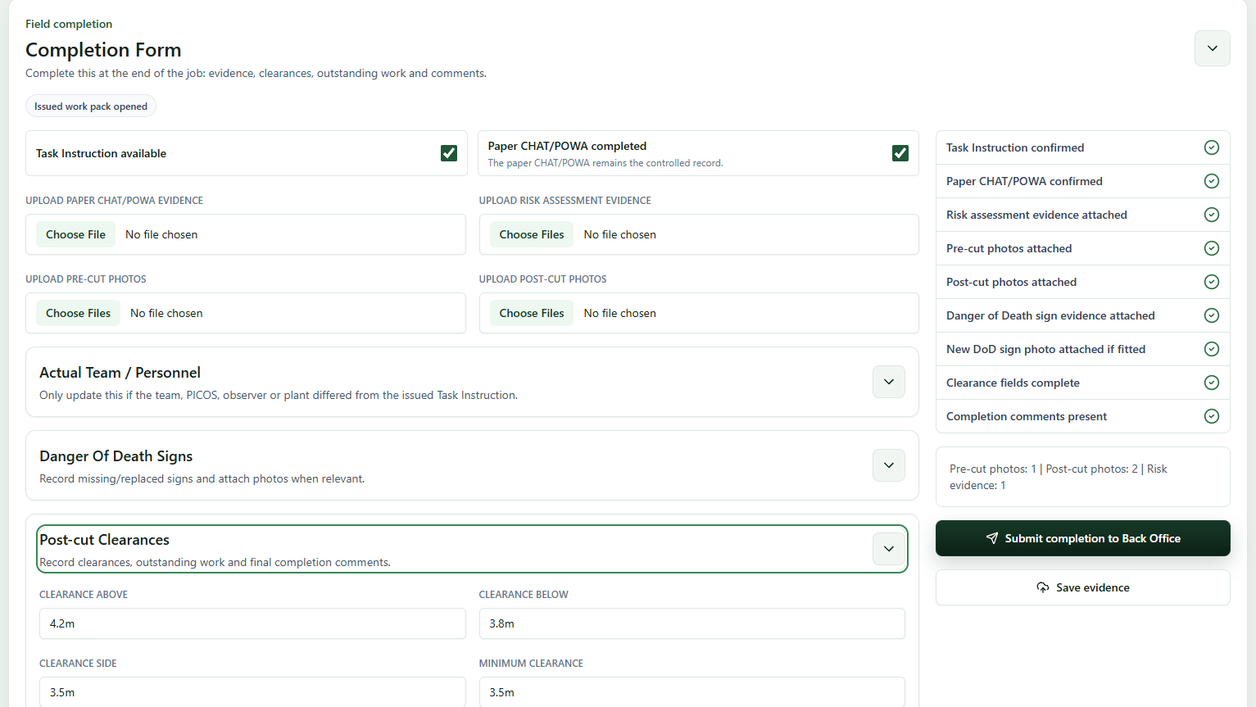Click the Minimum Clearance input field

(x=692, y=692)
